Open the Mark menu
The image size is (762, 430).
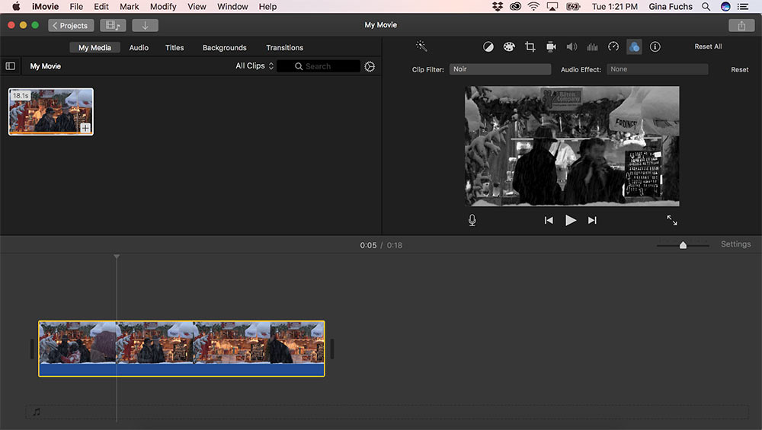coord(130,7)
